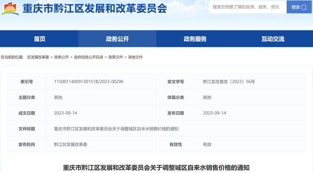Open the 首页 navigation tab
The height and width of the screenshot is (173, 313).
(x=39, y=39)
